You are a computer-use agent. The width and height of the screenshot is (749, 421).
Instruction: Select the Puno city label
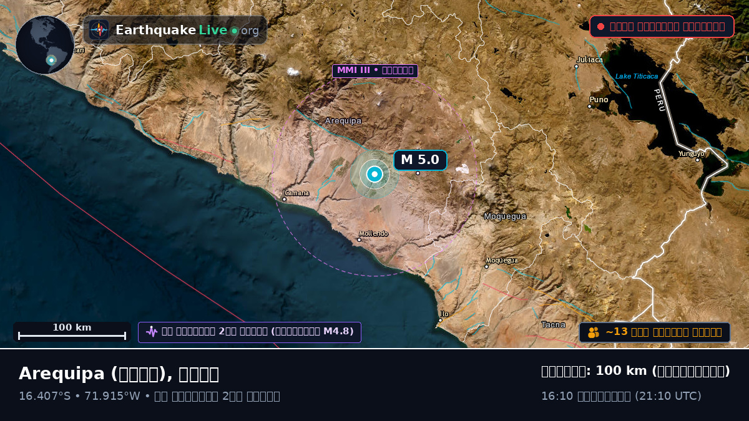pos(599,100)
